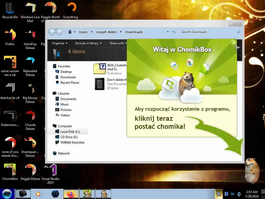
Task: Expand the address bar history dropdown
Action: click(x=168, y=32)
